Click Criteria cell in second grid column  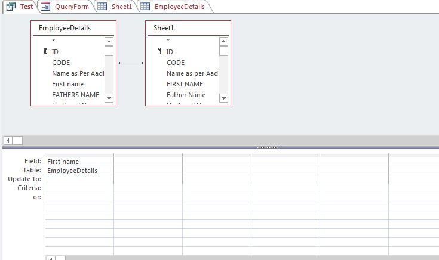click(x=148, y=188)
